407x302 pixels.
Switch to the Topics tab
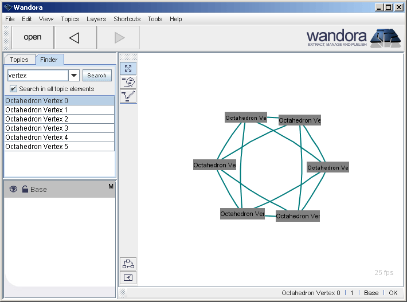coord(19,60)
